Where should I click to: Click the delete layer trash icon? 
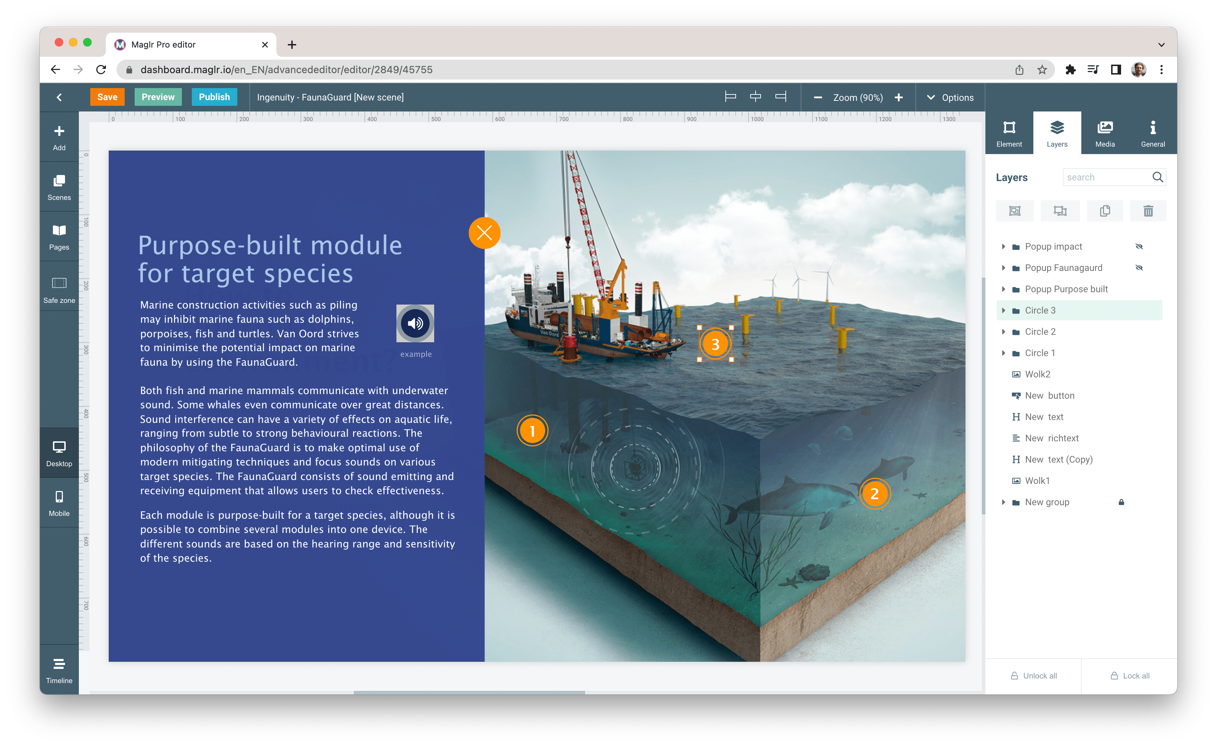pyautogui.click(x=1148, y=211)
